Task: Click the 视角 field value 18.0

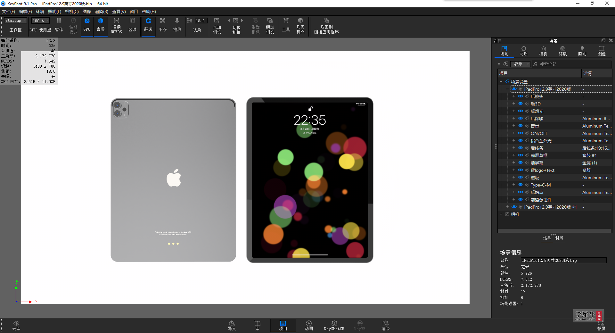Action: point(201,21)
